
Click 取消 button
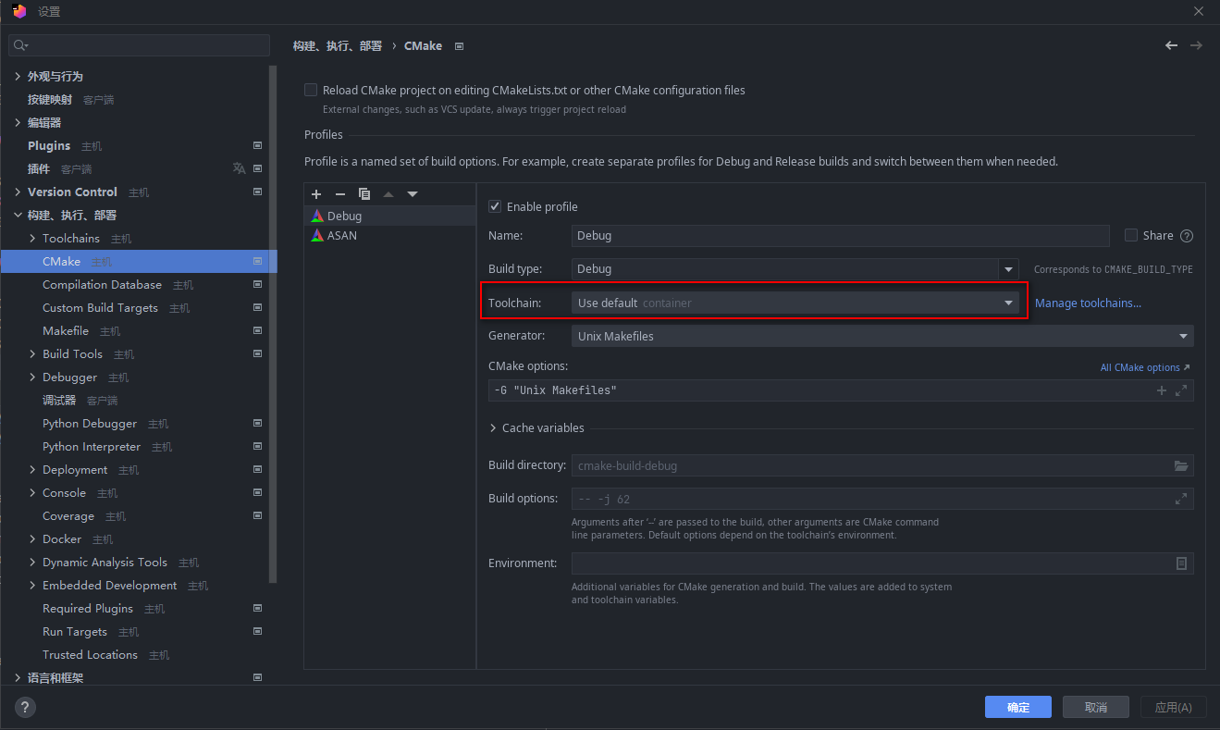click(x=1096, y=707)
